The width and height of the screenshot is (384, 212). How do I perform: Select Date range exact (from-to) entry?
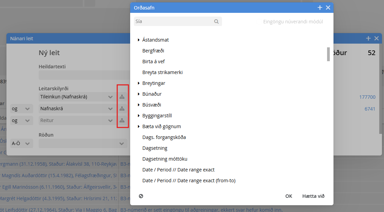pyautogui.click(x=189, y=181)
